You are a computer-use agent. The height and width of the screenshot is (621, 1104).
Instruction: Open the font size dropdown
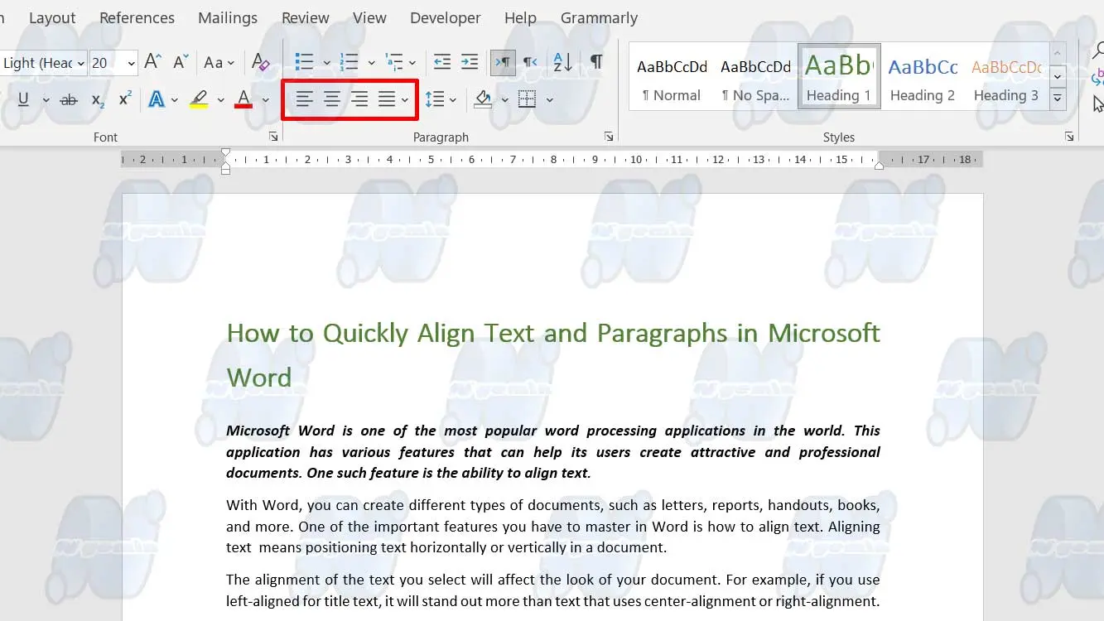[131, 63]
